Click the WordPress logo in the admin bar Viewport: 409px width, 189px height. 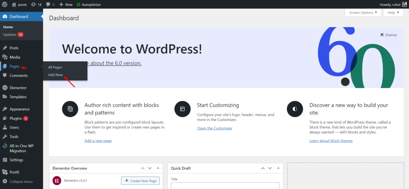click(4, 4)
